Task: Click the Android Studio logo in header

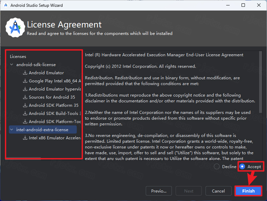Action: coord(15,27)
